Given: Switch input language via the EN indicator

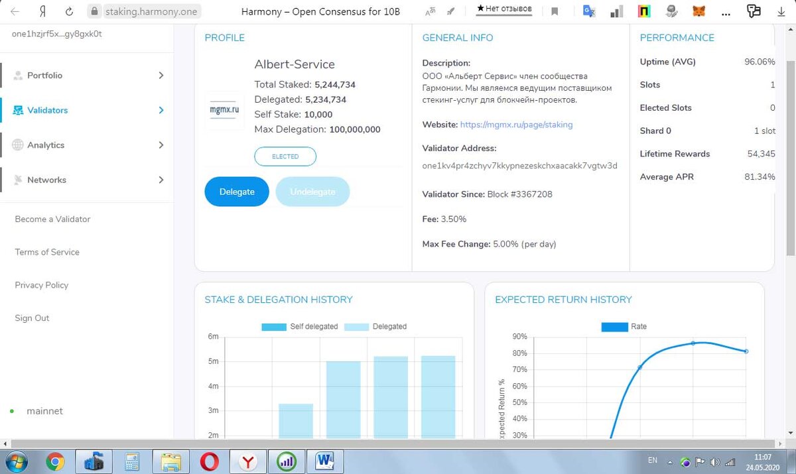Looking at the screenshot, I should click(x=653, y=460).
